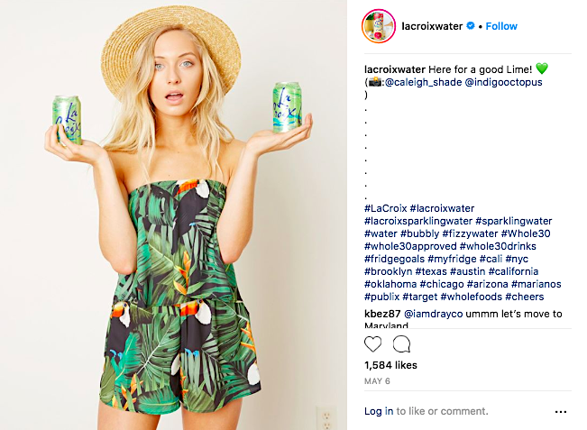Click the MAY 6 post date
587x430 pixels.
[x=377, y=380]
